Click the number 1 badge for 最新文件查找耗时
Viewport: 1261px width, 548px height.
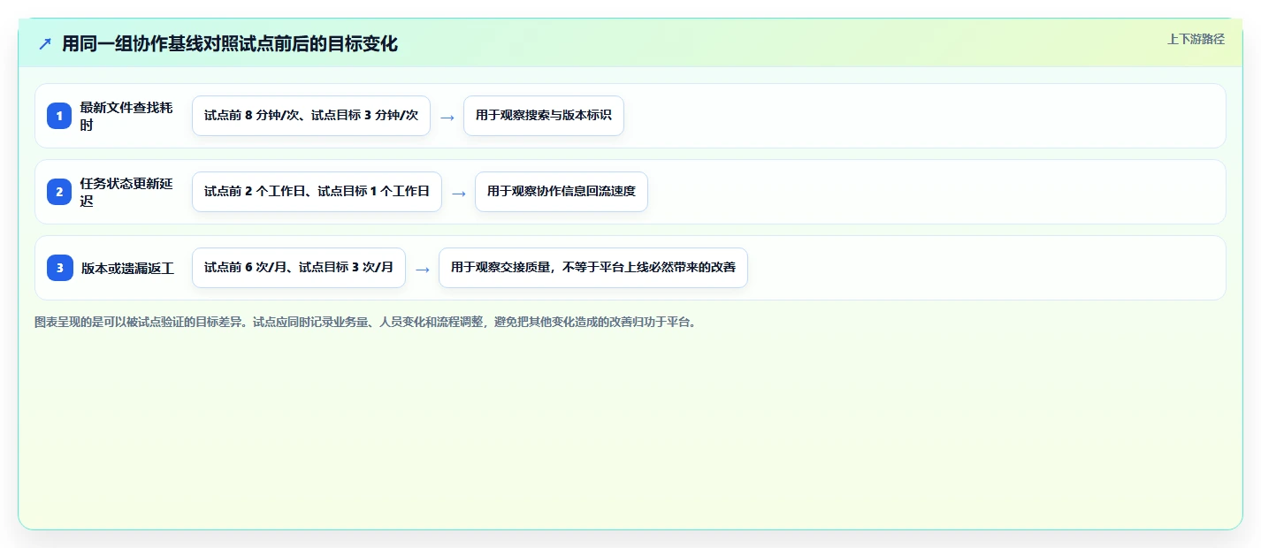(59, 116)
